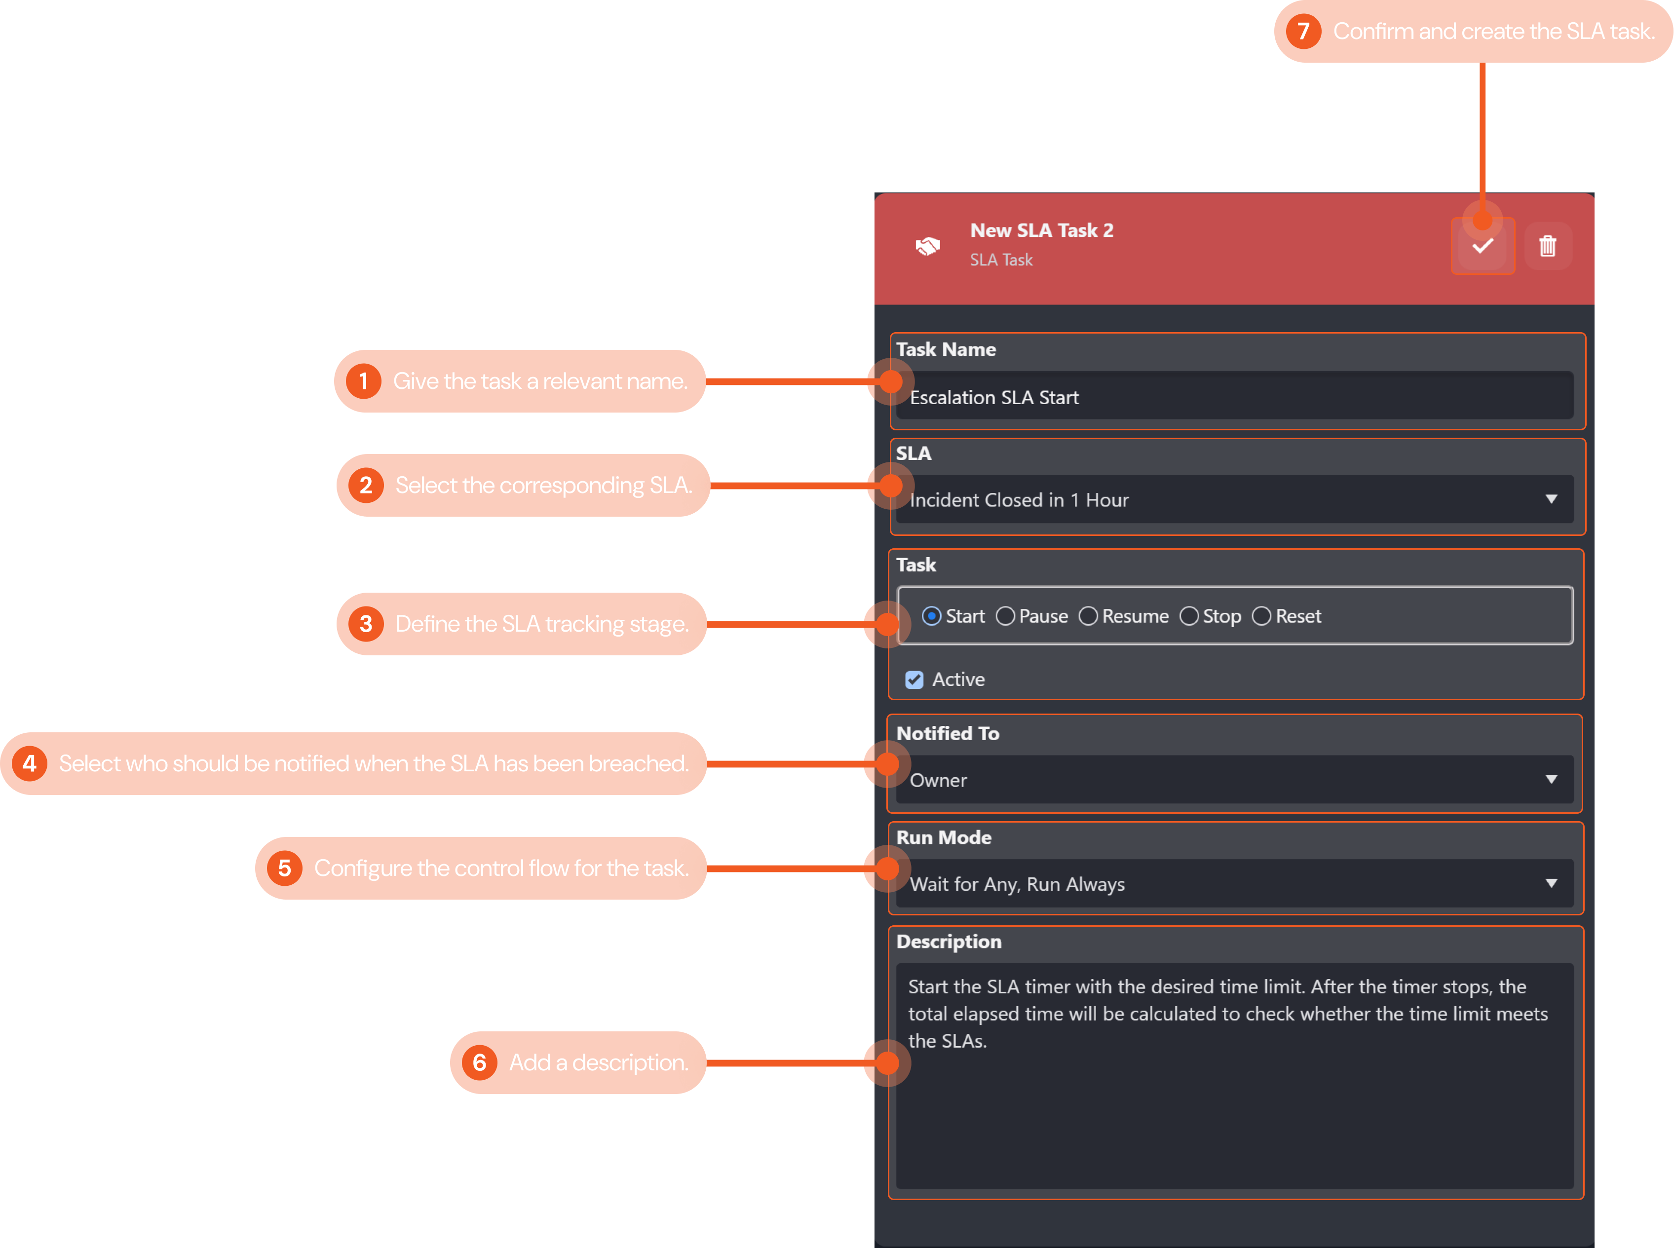
Task: Open the SLA dropdown
Action: pos(1234,499)
